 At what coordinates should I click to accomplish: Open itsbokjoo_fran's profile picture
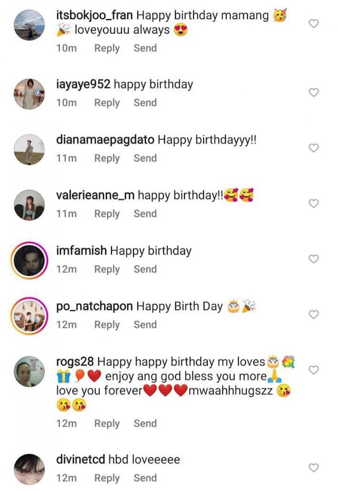[x=29, y=25]
